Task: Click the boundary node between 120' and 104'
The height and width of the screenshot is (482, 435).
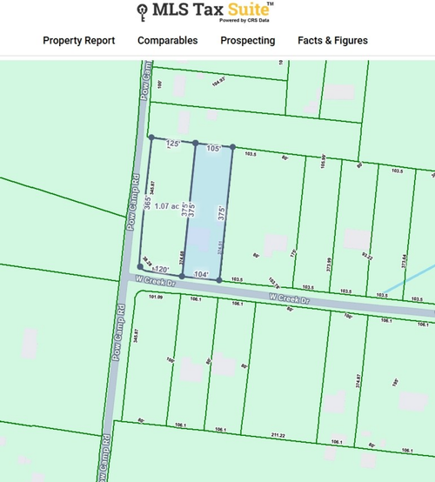Action: click(182, 276)
